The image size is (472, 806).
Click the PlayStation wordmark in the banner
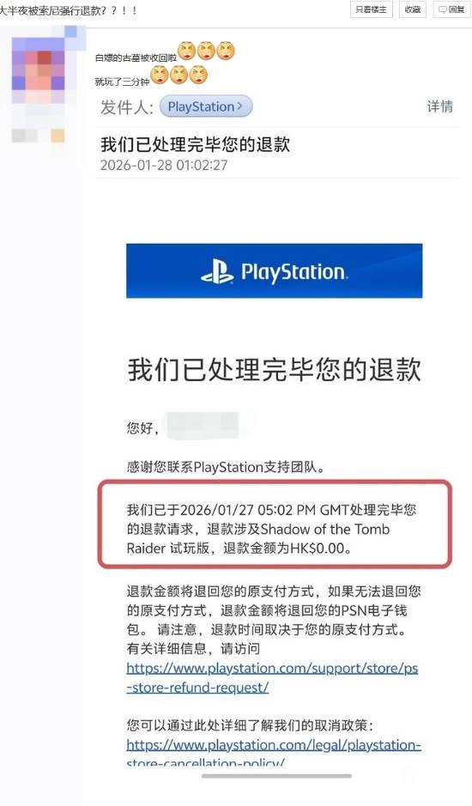[x=294, y=272]
